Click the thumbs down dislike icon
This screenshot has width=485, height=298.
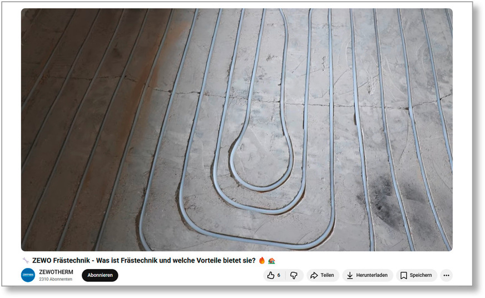click(x=294, y=275)
